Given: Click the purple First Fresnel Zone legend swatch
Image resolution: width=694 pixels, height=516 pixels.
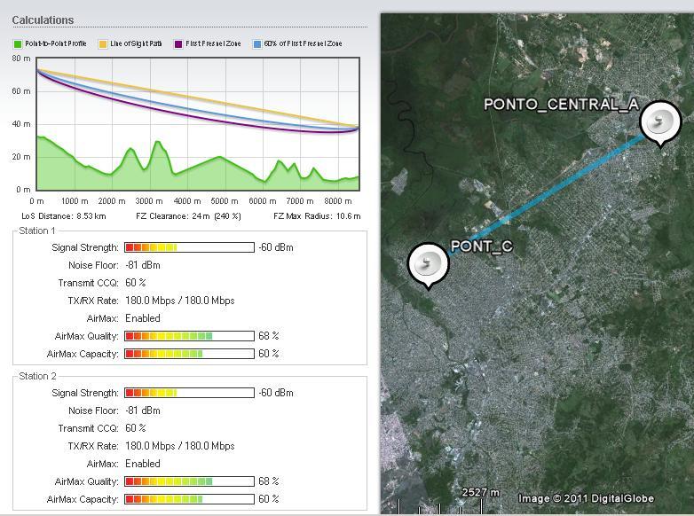Looking at the screenshot, I should pyautogui.click(x=177, y=43).
